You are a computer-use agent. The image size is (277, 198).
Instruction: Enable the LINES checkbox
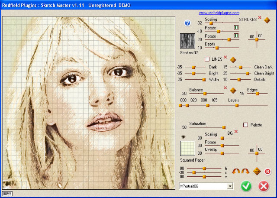(x=207, y=59)
